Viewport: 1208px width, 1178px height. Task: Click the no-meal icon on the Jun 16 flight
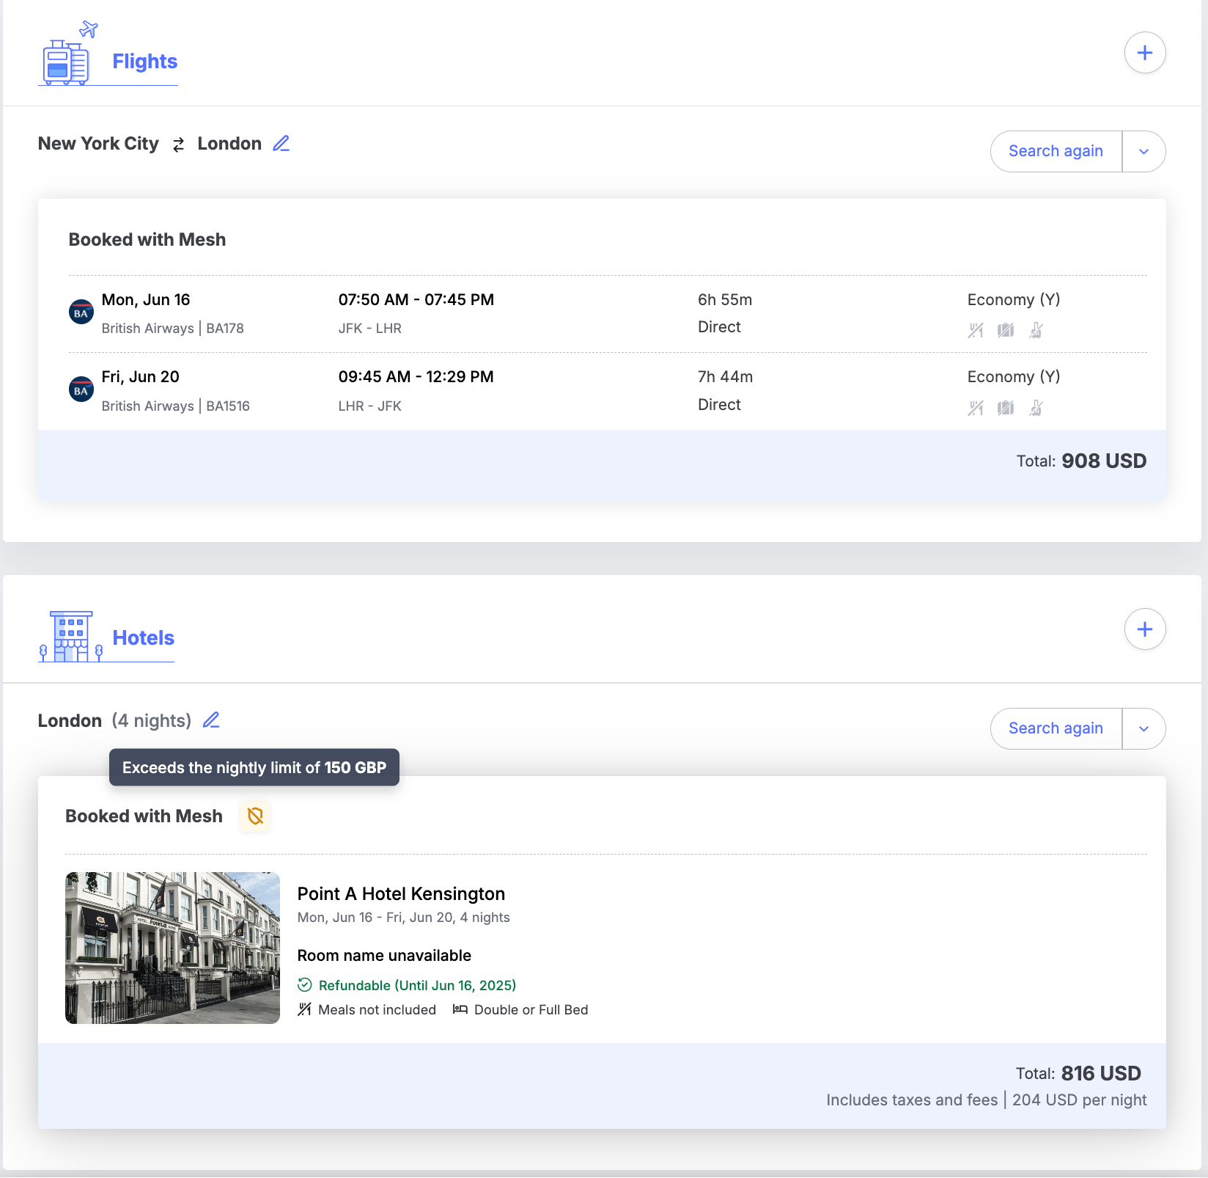point(976,330)
